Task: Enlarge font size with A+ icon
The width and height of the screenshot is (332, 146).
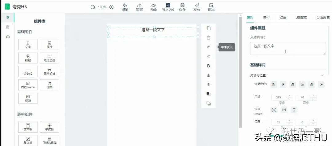Action: tap(208, 47)
